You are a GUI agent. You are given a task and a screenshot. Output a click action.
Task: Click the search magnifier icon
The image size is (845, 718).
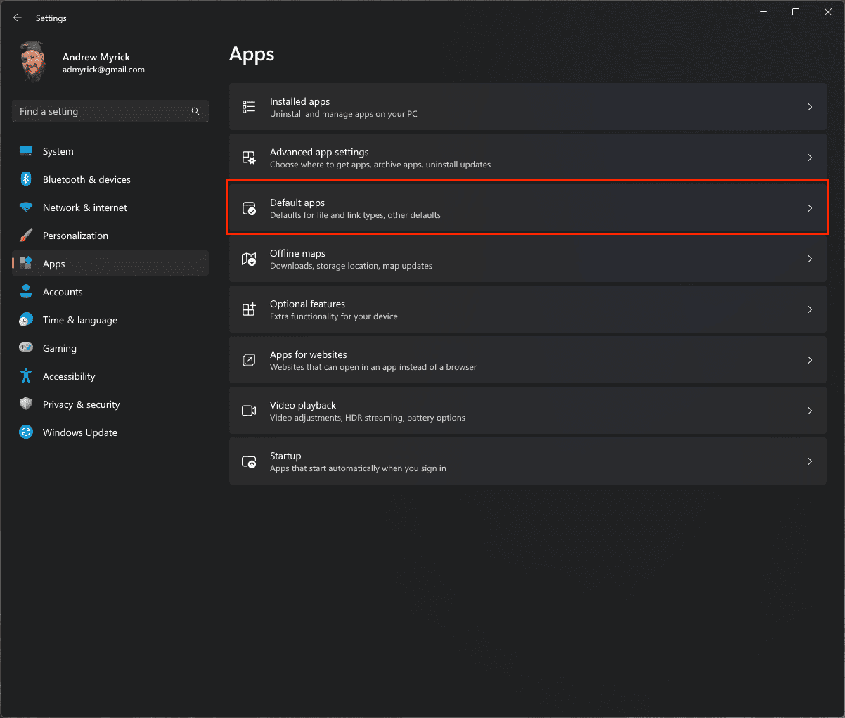tap(195, 111)
